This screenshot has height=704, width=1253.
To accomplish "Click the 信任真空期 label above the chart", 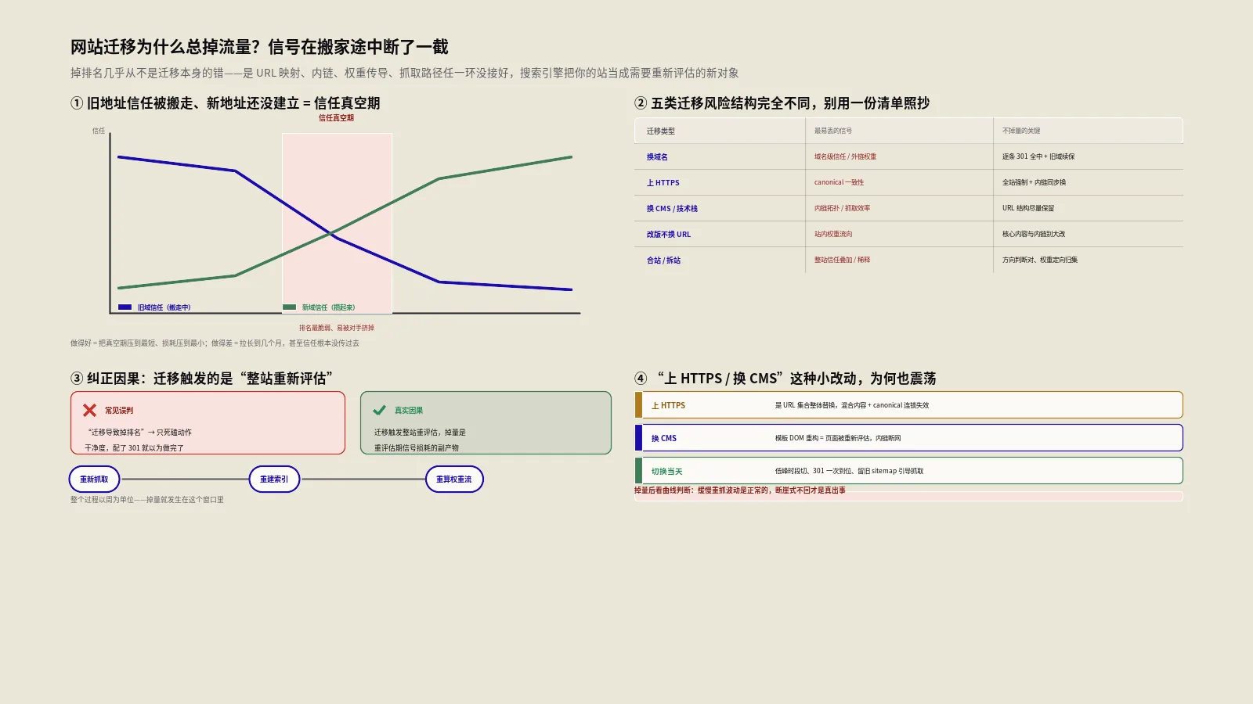I will tap(336, 118).
